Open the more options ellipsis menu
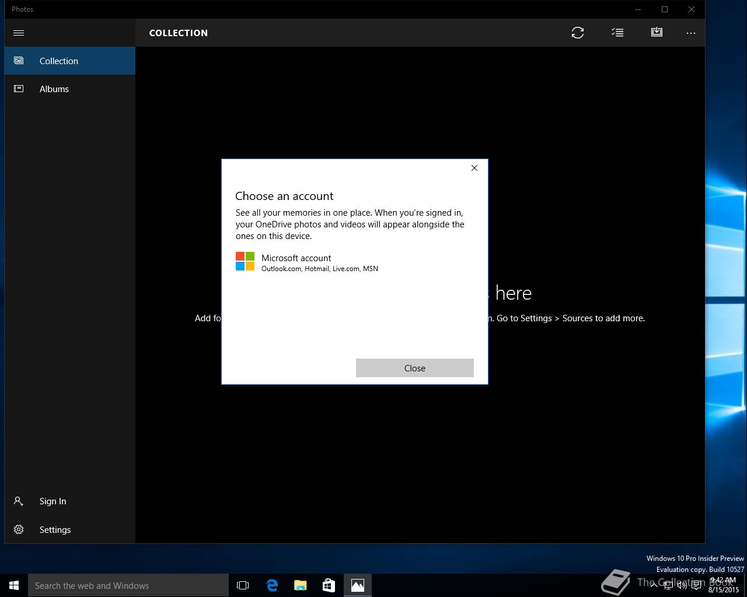 point(691,33)
